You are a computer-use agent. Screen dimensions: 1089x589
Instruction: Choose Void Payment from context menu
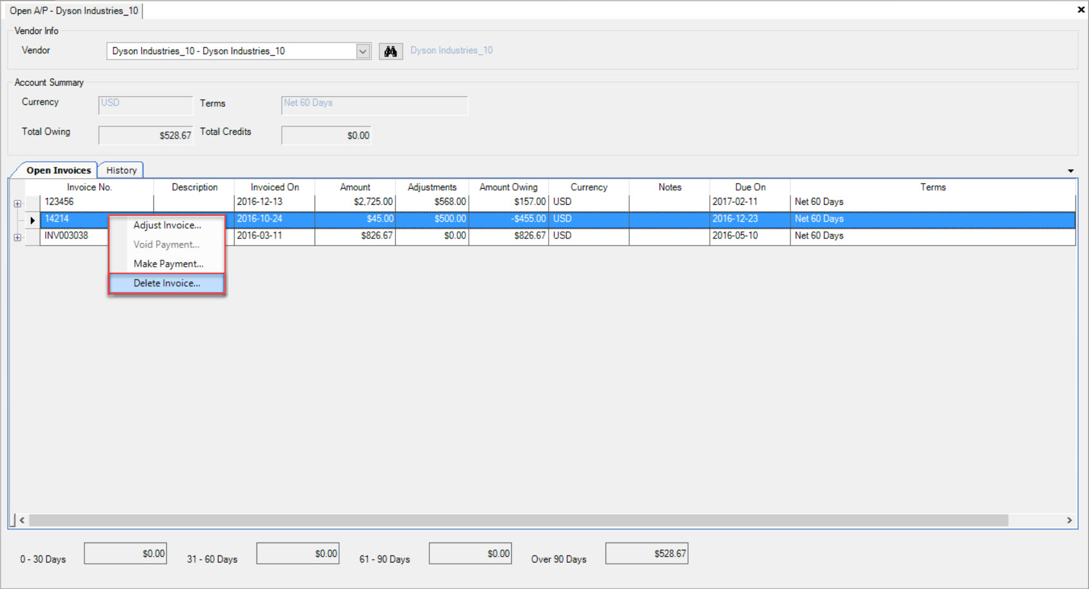coord(167,244)
